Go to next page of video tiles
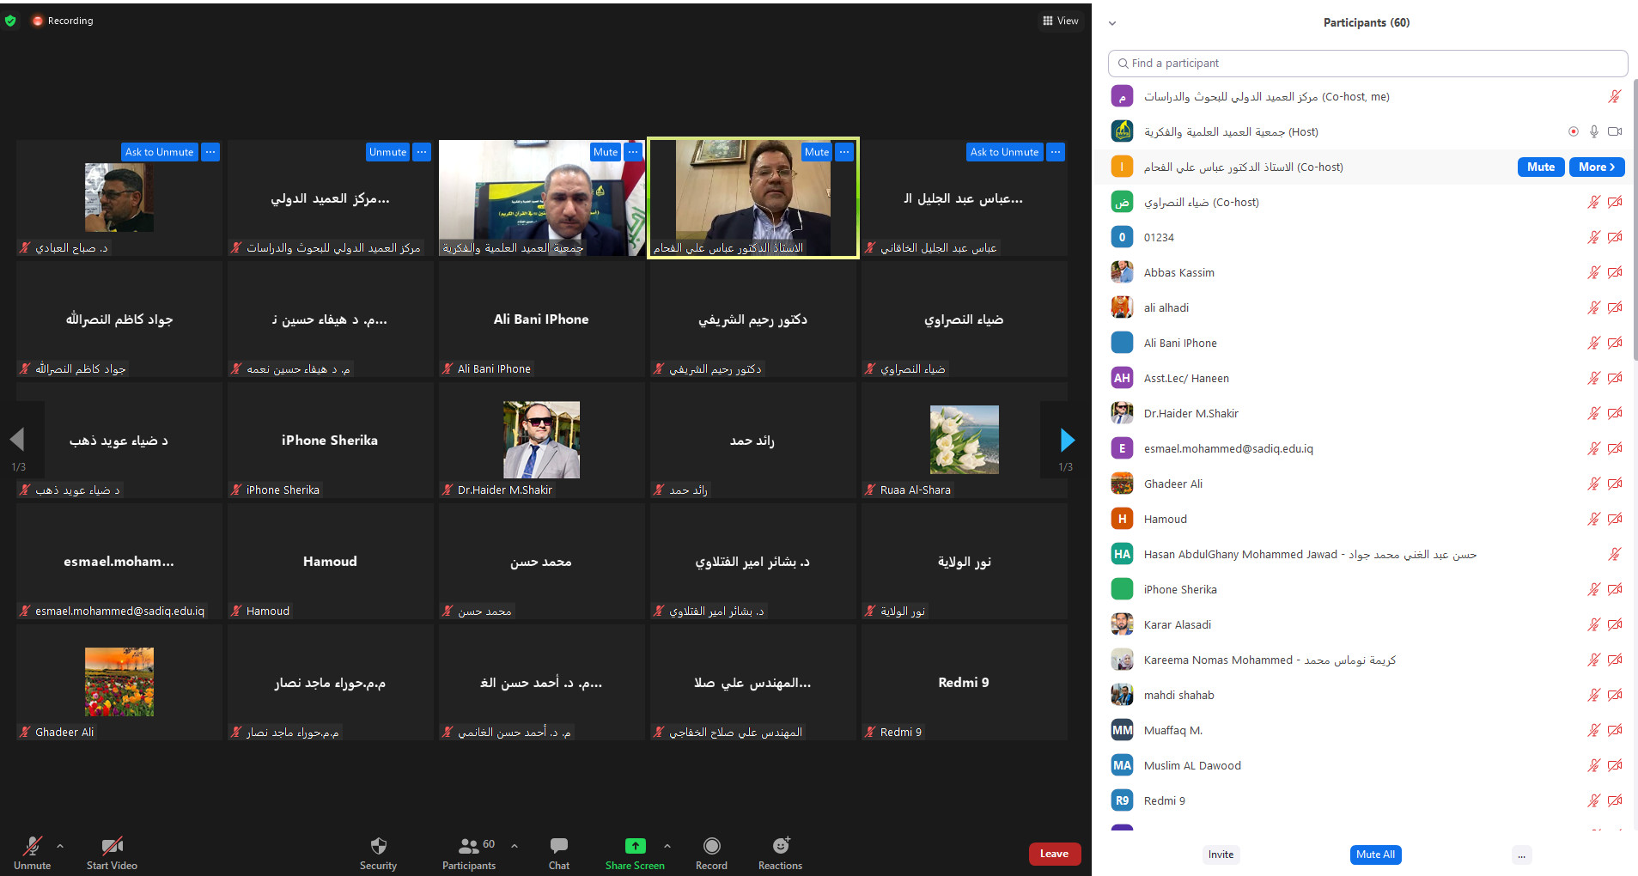 1067,441
